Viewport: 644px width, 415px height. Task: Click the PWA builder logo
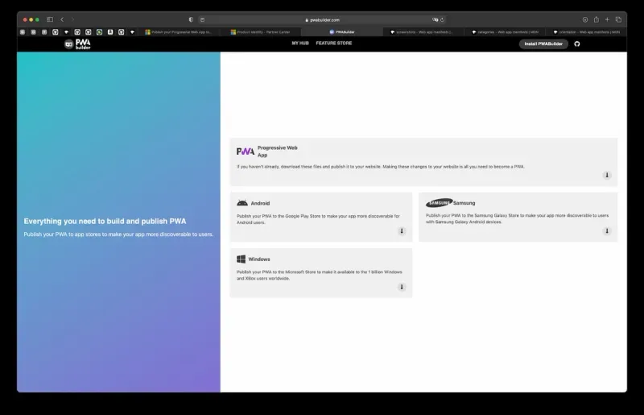tap(77, 44)
